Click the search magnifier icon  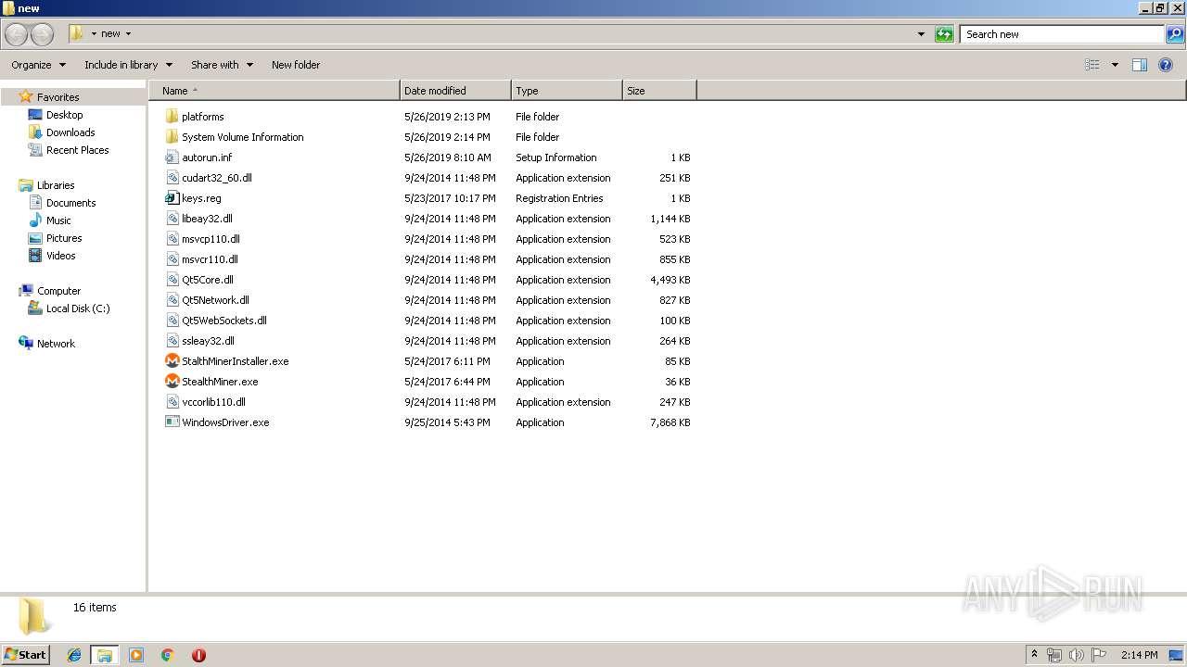(x=1175, y=34)
